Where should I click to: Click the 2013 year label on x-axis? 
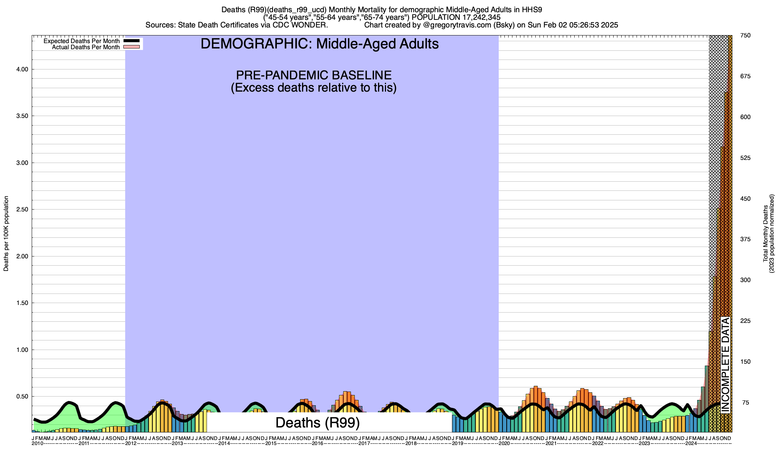177,443
